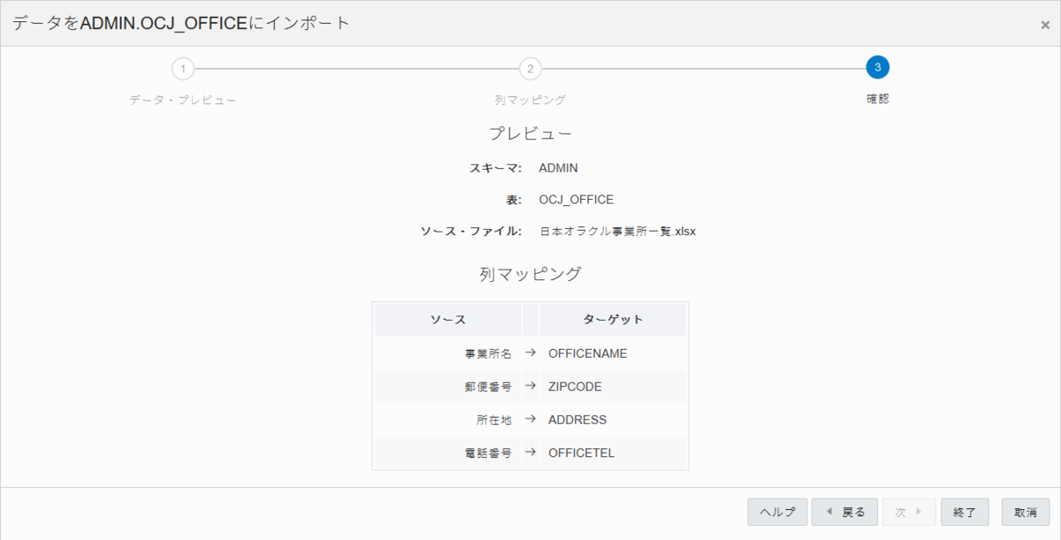The image size is (1061, 540).
Task: Click the 事業所名 source cell
Action: pos(448,354)
